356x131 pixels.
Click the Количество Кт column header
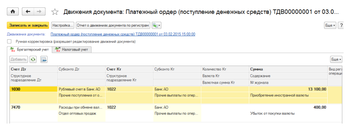pyautogui.click(x=225, y=69)
